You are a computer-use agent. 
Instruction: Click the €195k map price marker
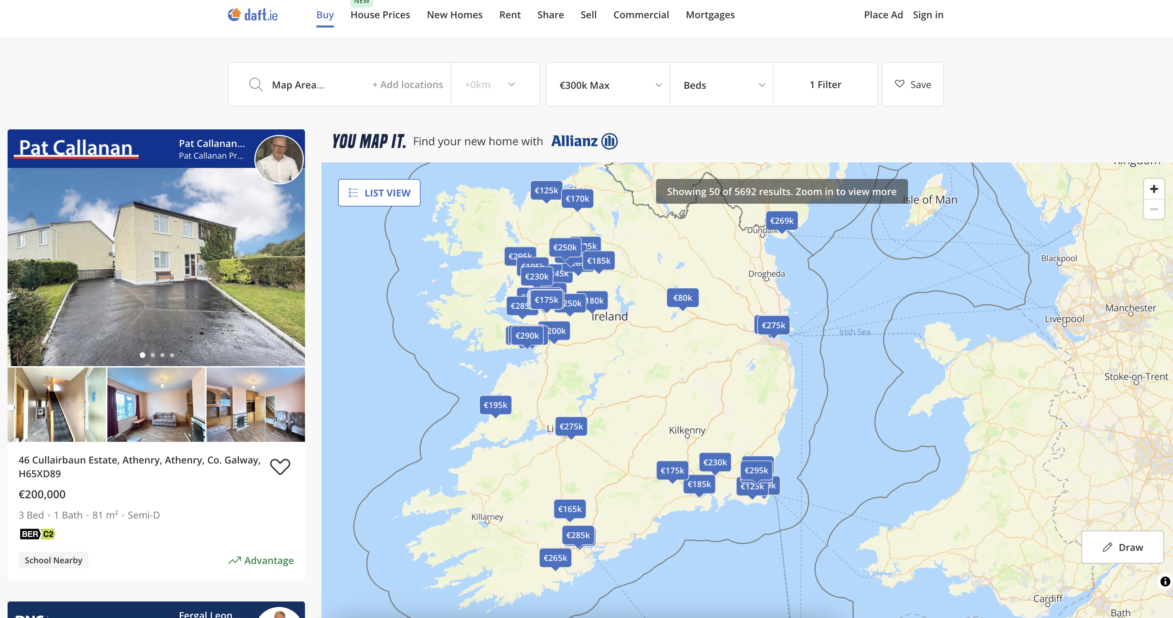pos(495,405)
